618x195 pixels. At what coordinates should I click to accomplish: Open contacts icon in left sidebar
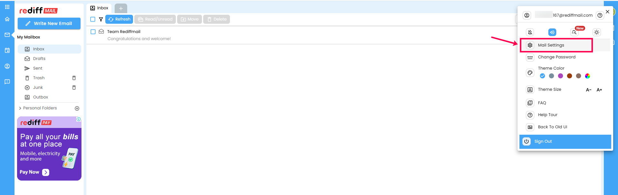click(7, 66)
